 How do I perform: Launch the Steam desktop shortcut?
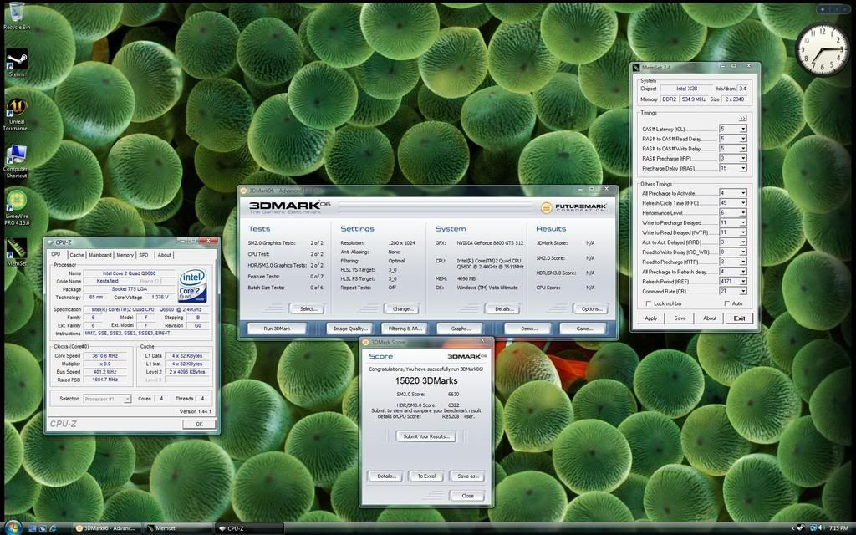click(17, 63)
